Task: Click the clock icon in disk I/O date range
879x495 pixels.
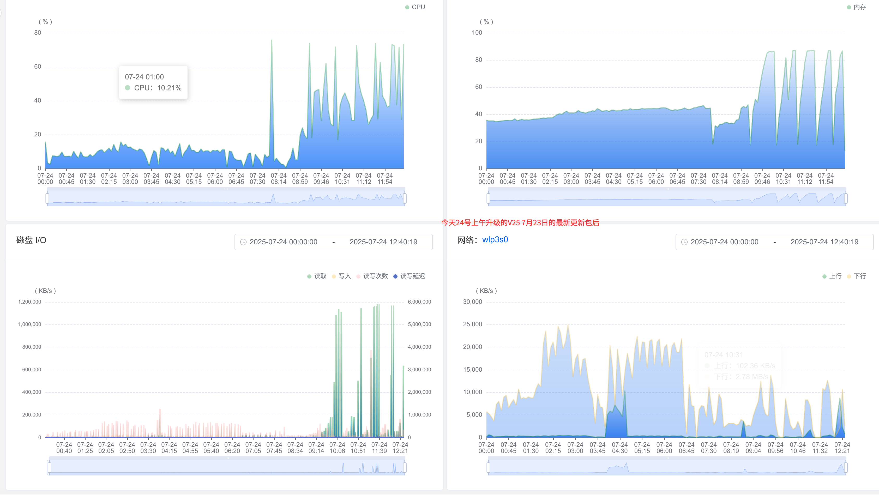Action: pyautogui.click(x=243, y=242)
